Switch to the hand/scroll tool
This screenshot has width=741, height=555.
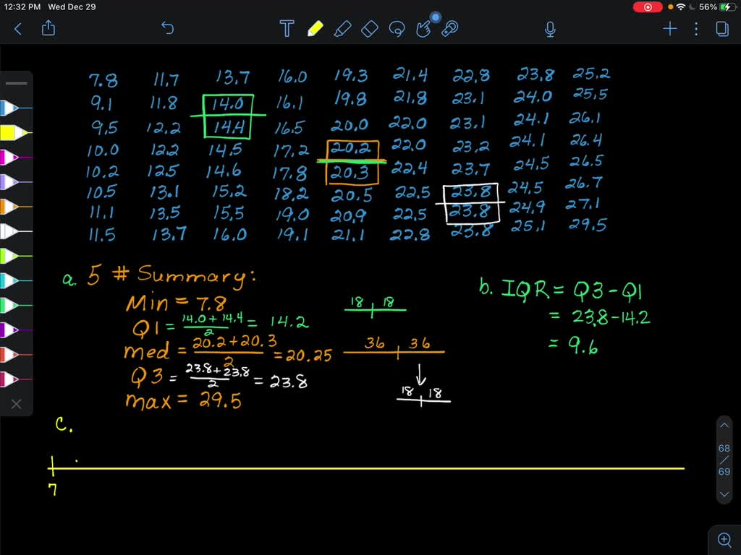(x=425, y=29)
